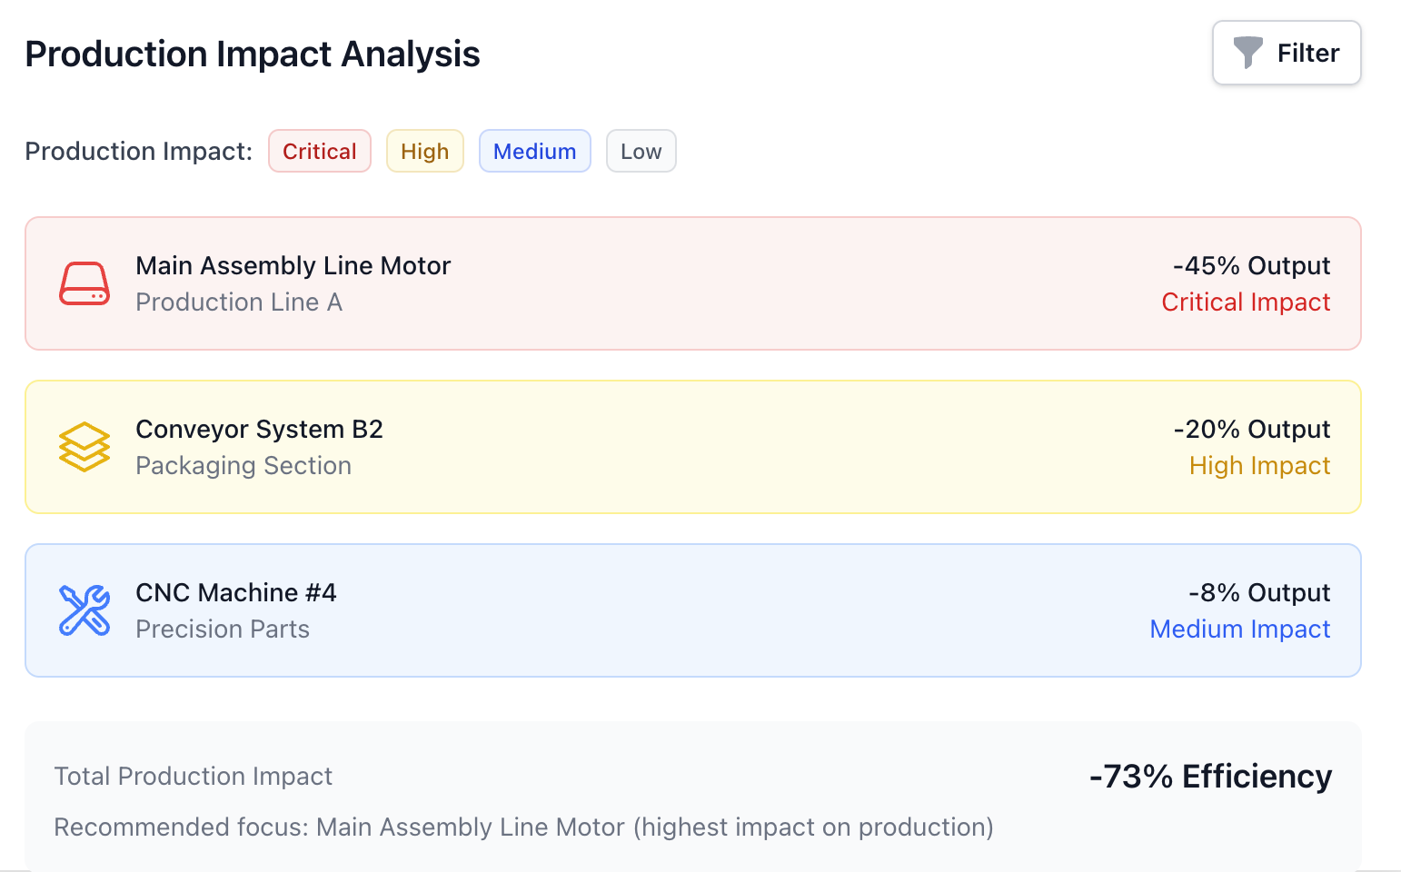Click the Packaging Section subtitle

coord(243,465)
